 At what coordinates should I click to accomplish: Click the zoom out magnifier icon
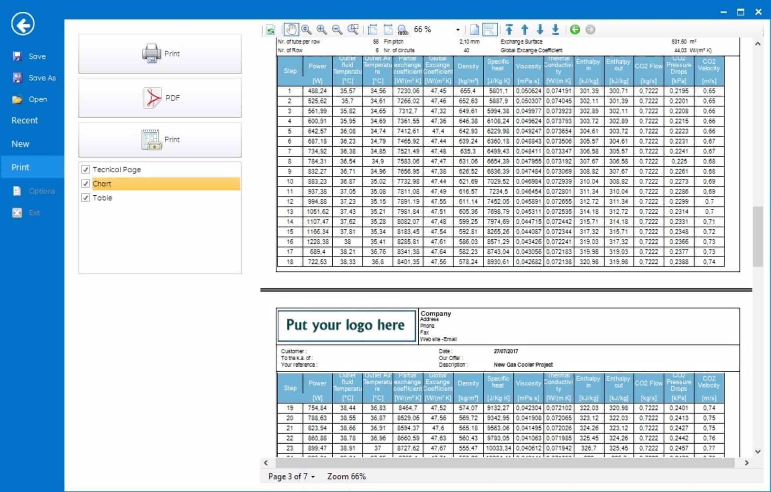[x=337, y=30]
